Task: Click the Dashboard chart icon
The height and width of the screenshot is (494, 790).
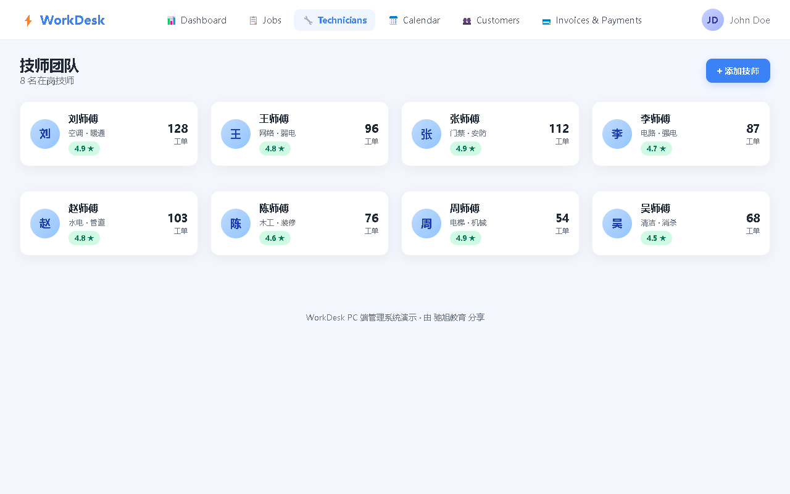Action: (x=172, y=20)
